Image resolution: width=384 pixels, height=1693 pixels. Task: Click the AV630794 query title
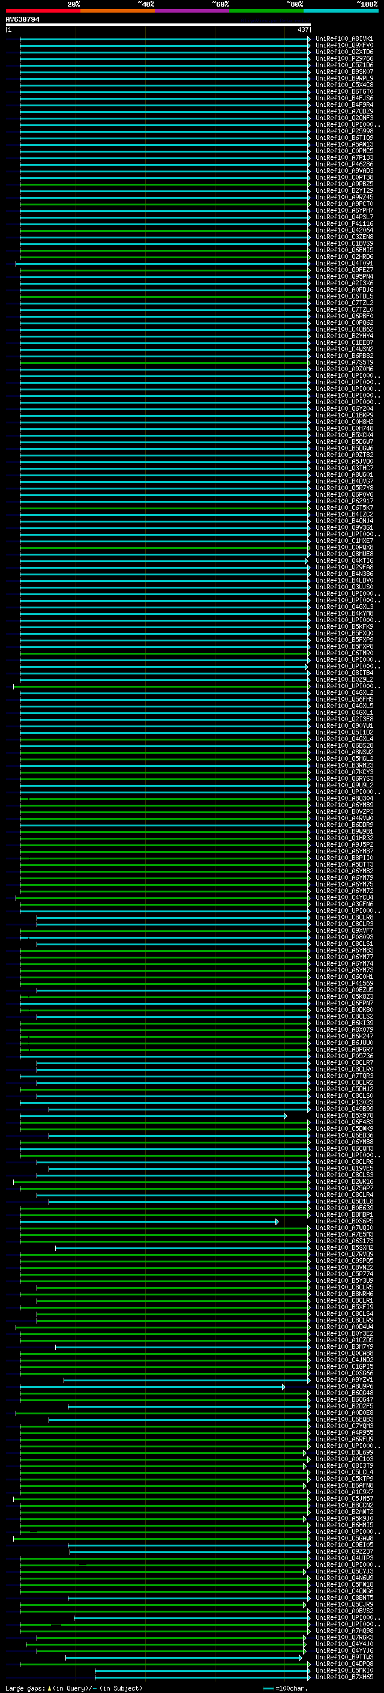tap(22, 20)
